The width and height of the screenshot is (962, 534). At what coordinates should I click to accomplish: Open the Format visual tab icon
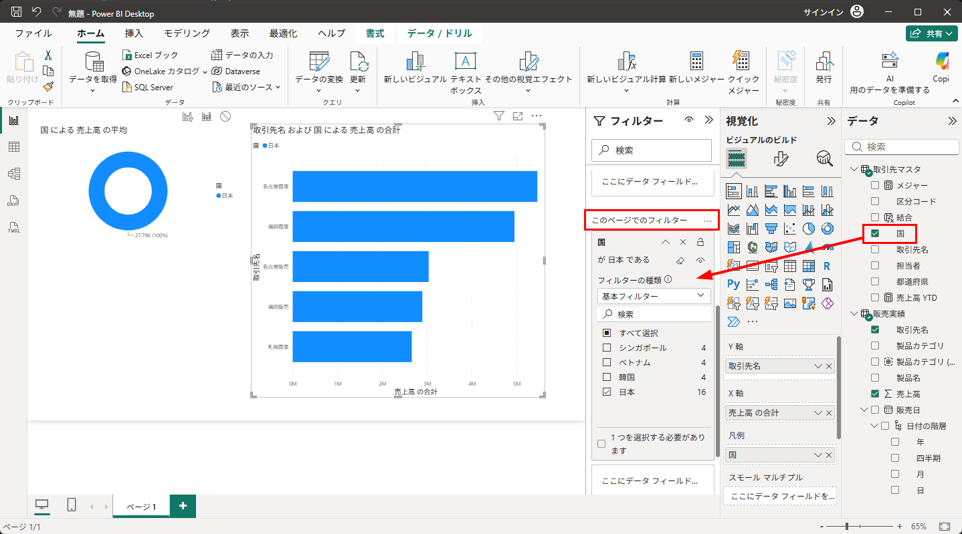tap(781, 158)
